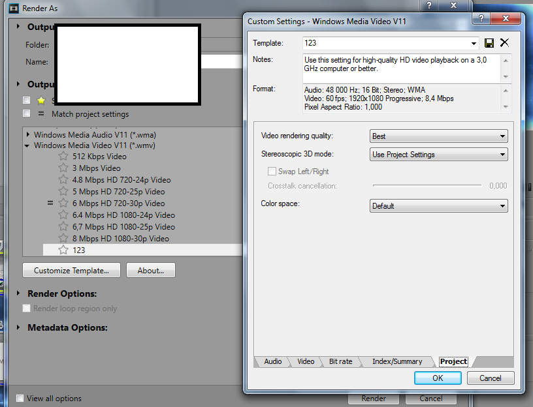Select the 6,7 Mbps HD 1080-25p Video row
This screenshot has height=407, width=533.
point(123,227)
